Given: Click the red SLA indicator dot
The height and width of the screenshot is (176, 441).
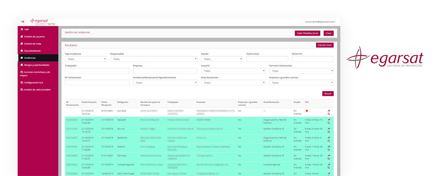Looking at the screenshot, I should pyautogui.click(x=306, y=111).
